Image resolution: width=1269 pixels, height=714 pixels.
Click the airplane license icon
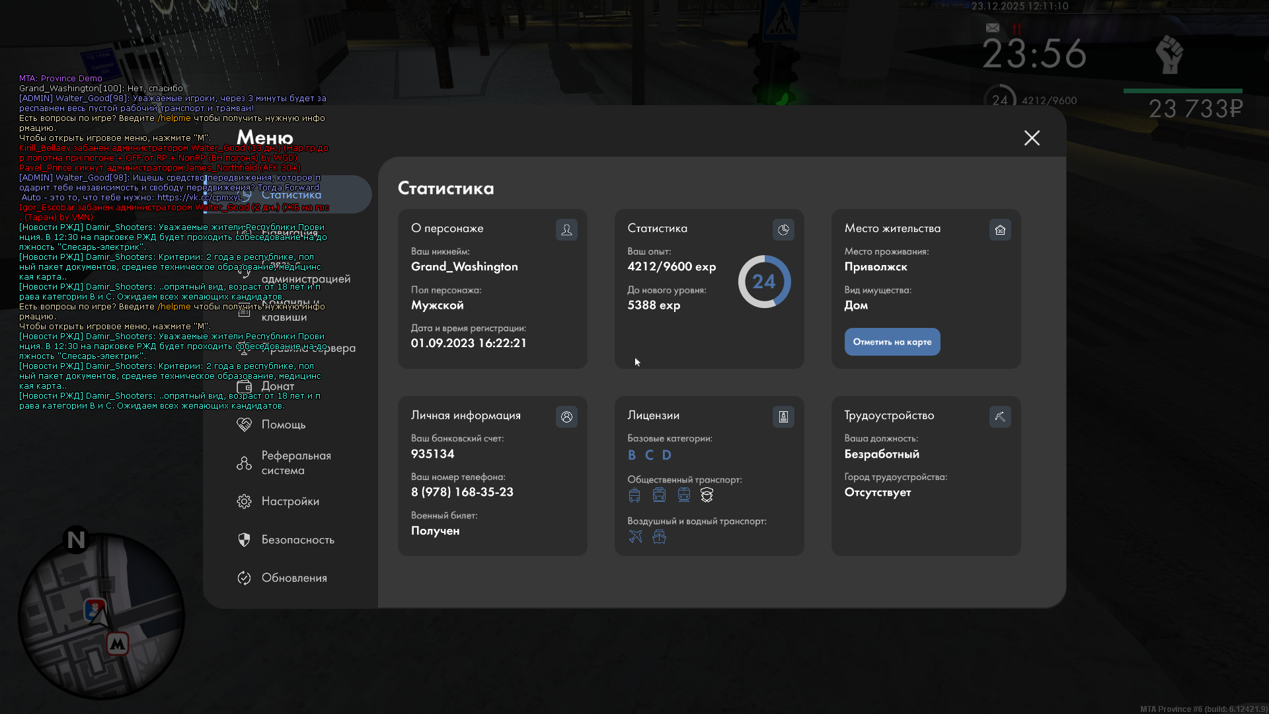point(635,537)
